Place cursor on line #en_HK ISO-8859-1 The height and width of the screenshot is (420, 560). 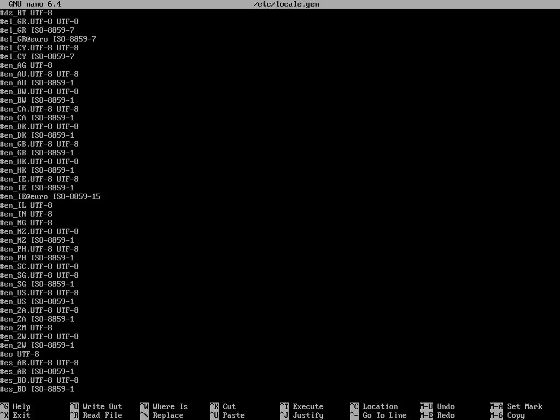37,171
